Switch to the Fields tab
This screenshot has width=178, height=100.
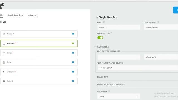(1, 16)
